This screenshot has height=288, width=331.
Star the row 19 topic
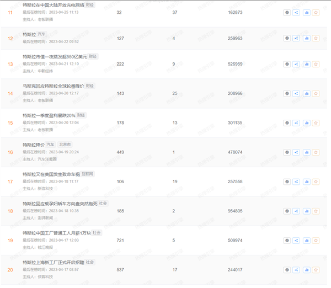[x=316, y=241]
